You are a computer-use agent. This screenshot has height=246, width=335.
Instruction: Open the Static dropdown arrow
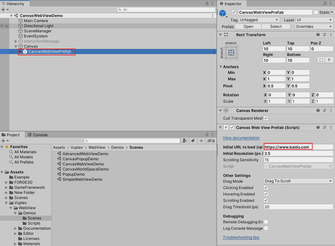(332, 12)
